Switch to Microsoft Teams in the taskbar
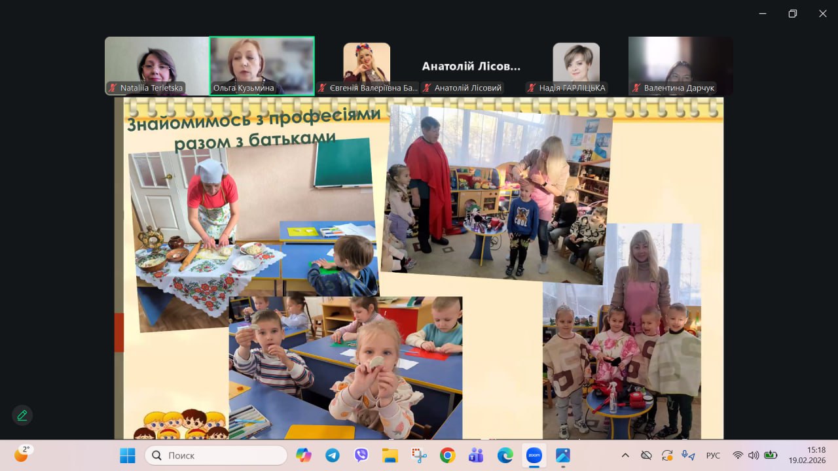838x471 pixels. 476,455
